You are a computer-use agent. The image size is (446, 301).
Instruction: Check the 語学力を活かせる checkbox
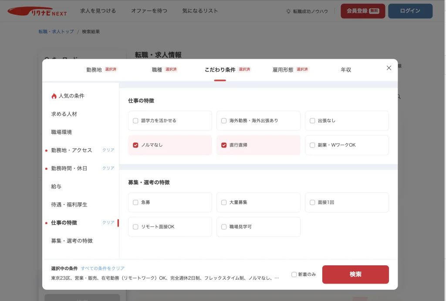click(135, 120)
